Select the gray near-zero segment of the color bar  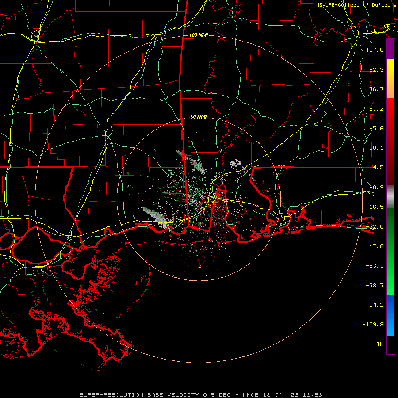(390, 196)
